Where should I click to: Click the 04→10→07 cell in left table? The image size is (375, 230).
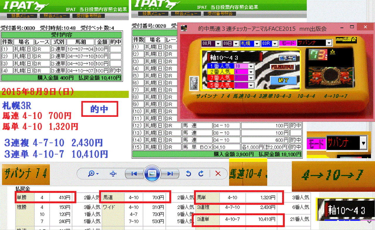(x=80, y=70)
